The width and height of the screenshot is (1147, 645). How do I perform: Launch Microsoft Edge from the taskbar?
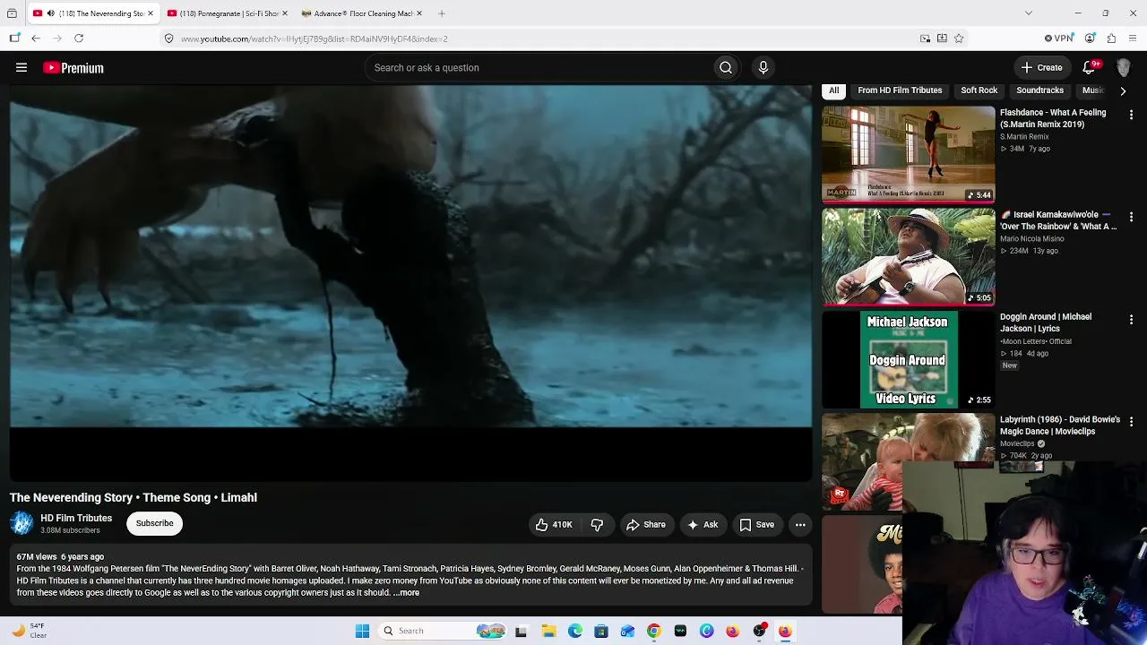click(x=575, y=631)
